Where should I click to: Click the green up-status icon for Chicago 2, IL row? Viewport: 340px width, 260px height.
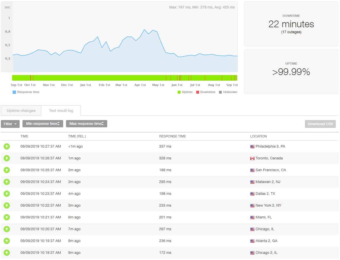click(x=7, y=253)
